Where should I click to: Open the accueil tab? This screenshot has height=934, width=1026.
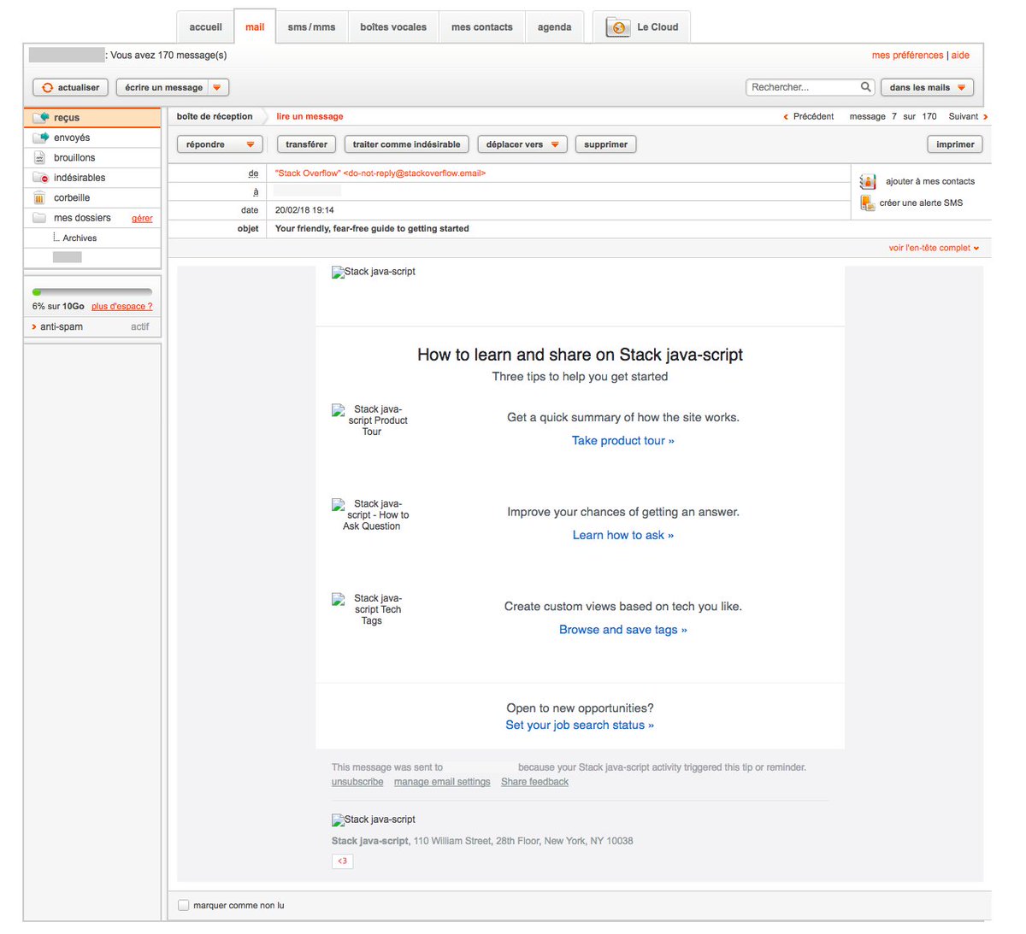click(x=205, y=27)
